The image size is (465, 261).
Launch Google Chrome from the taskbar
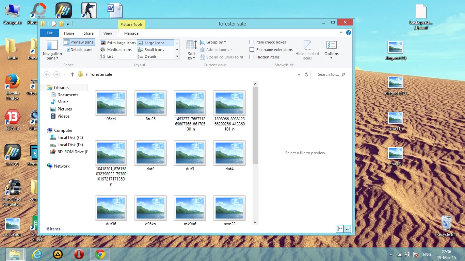(100, 254)
